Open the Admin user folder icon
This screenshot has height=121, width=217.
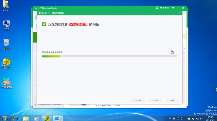[6, 5]
